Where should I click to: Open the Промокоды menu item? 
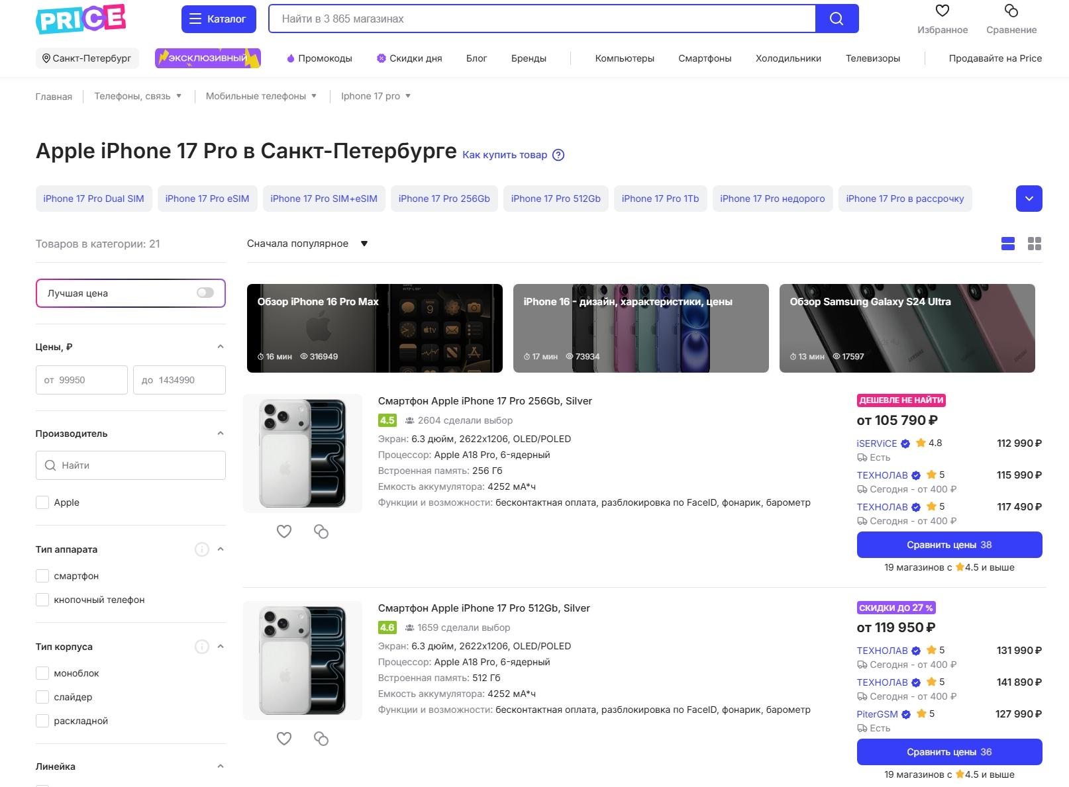click(319, 58)
